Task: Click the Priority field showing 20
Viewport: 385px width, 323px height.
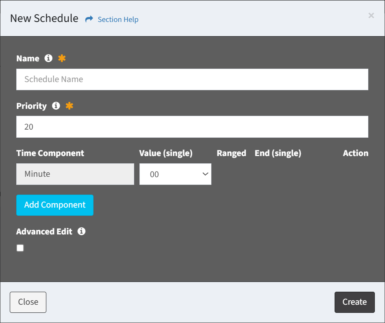Action: (x=192, y=127)
